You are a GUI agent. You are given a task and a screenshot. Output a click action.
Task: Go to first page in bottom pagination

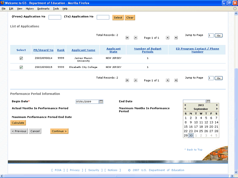pos(127,80)
